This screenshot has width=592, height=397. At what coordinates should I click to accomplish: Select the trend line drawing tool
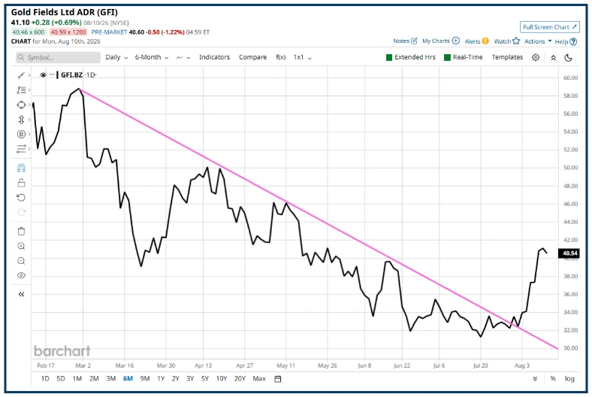[x=21, y=75]
